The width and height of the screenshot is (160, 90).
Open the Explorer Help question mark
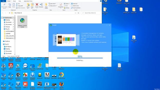pos(101,1)
